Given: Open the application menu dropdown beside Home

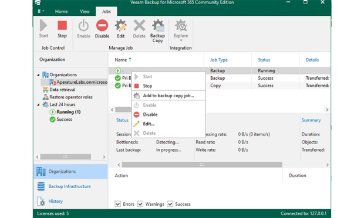Looking at the screenshot, I should [x=41, y=11].
